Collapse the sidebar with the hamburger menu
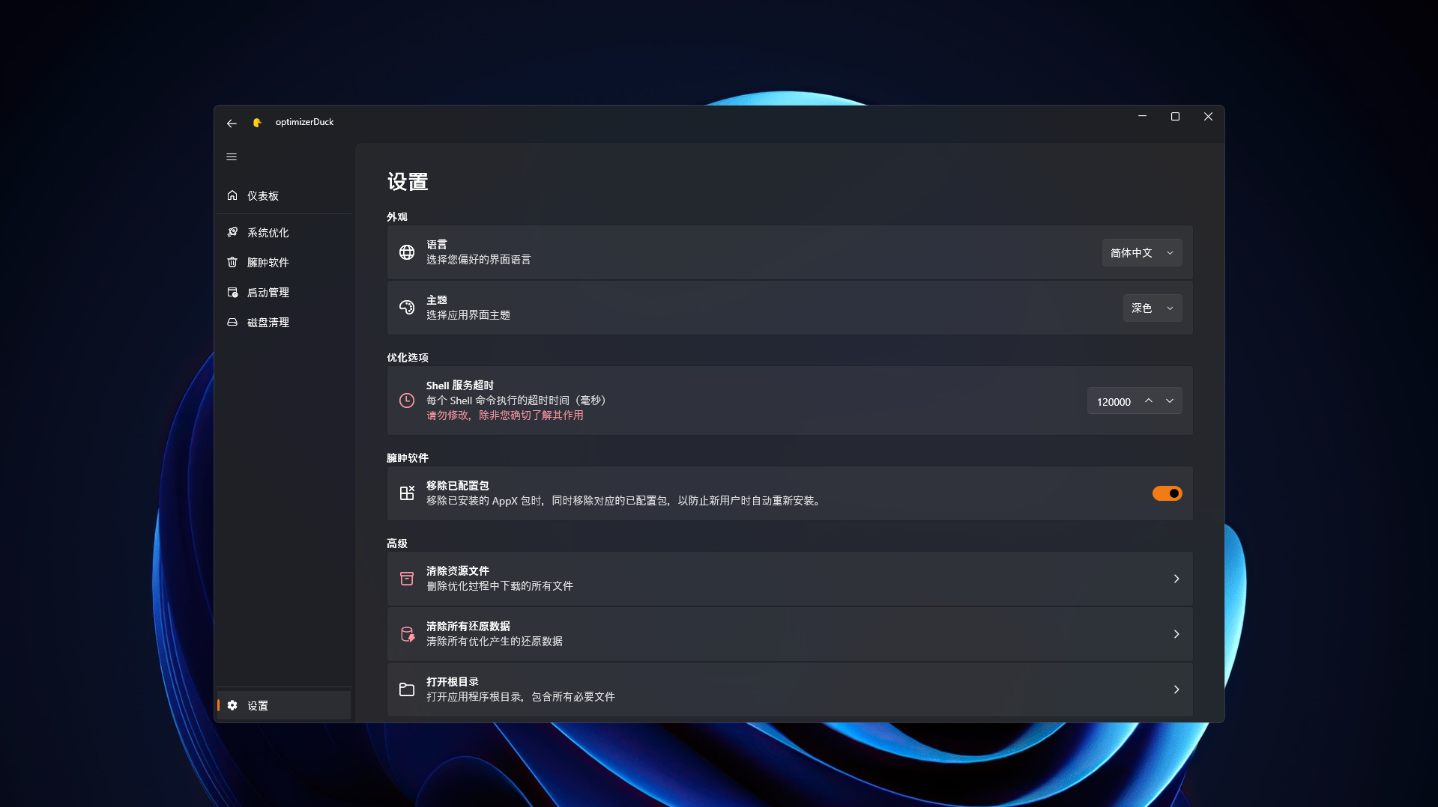This screenshot has width=1438, height=807. 232,156
